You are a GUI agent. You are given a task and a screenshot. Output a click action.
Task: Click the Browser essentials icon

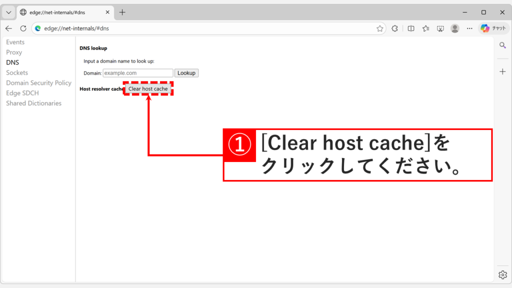(394, 28)
